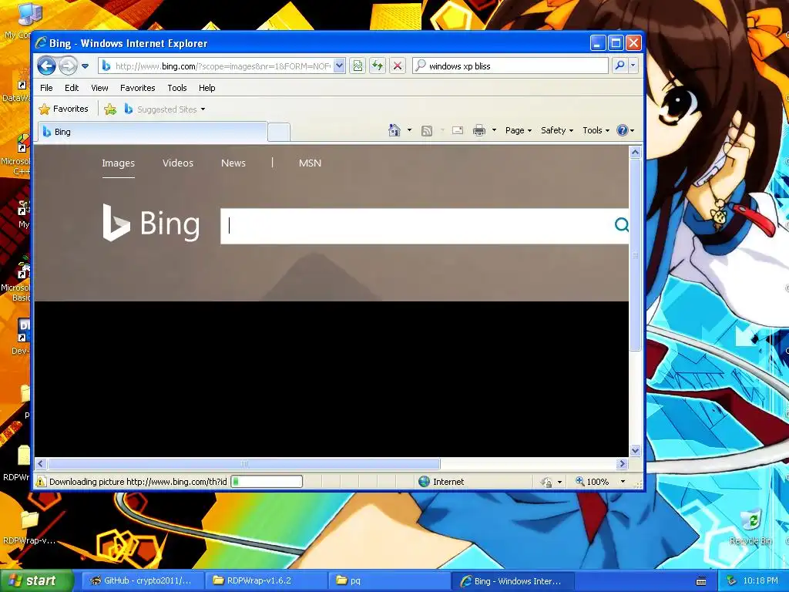Screen dimensions: 789x592
Task: Click the RSS feeds icon
Action: tap(427, 131)
